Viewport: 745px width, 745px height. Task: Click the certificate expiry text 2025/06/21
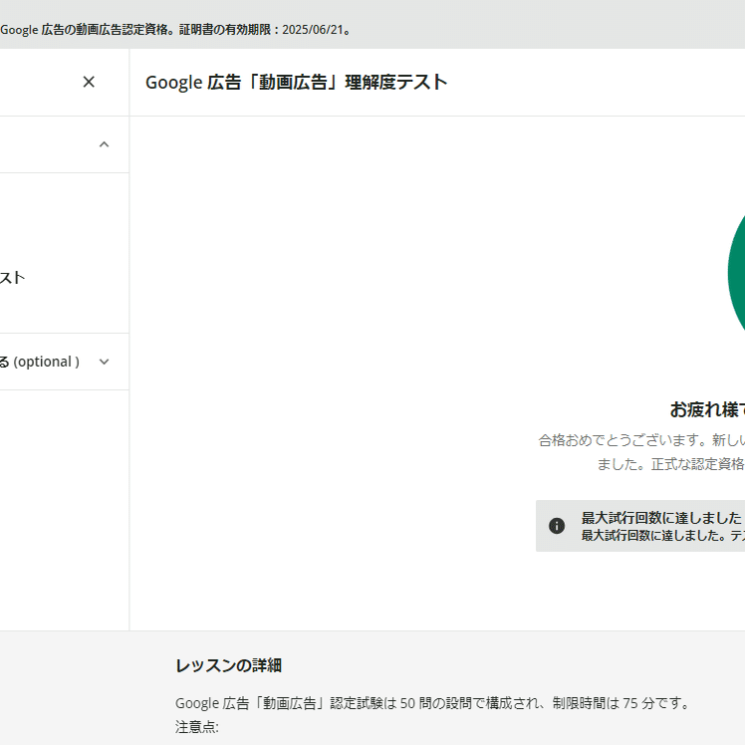(313, 30)
